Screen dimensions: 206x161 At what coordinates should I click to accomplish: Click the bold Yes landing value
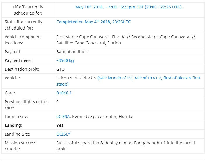tap(60, 125)
